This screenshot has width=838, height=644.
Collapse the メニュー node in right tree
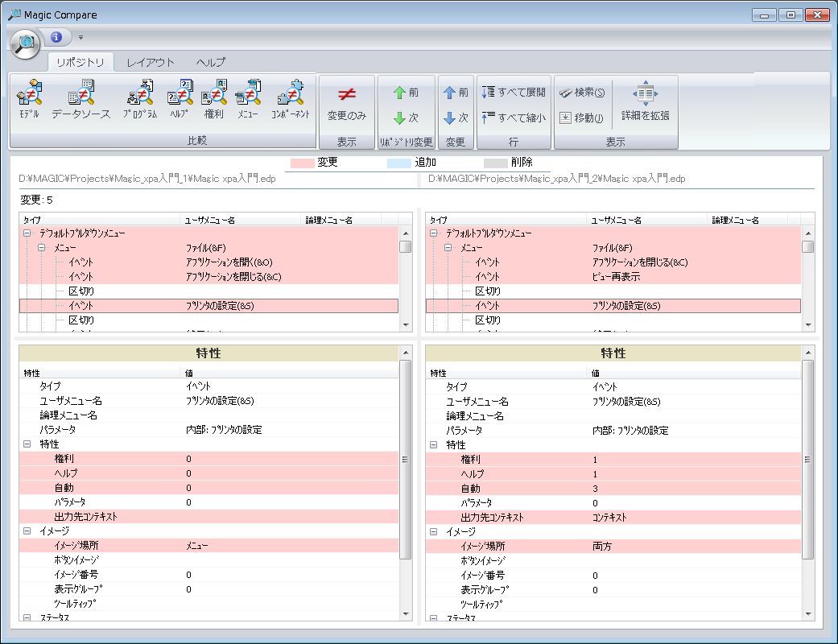click(x=448, y=248)
